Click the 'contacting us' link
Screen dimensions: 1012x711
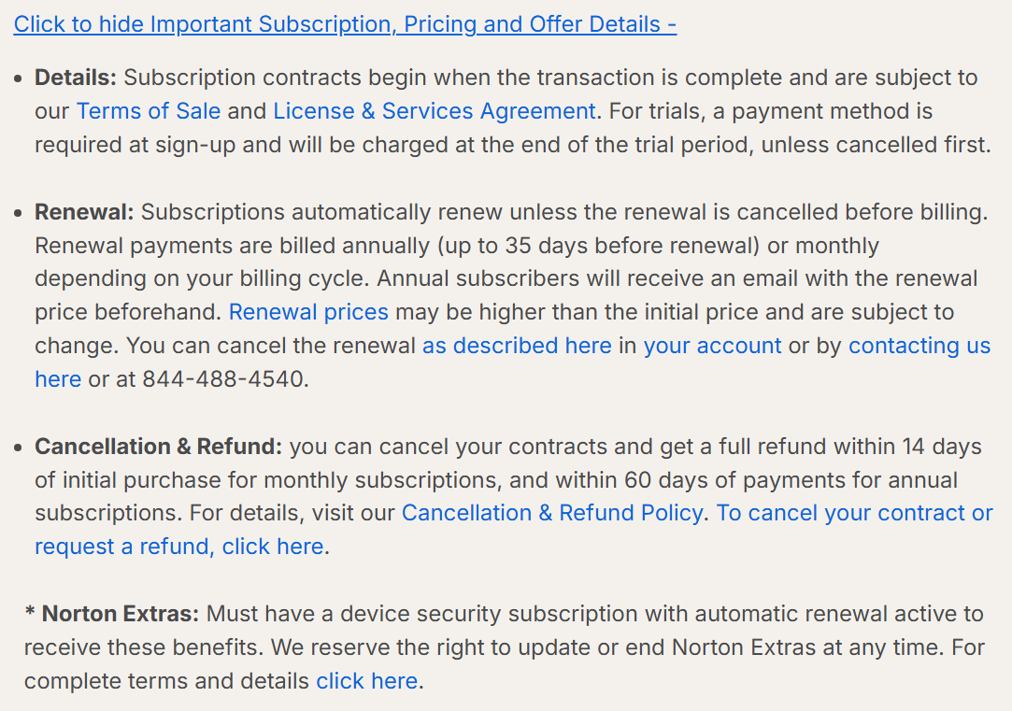[919, 346]
